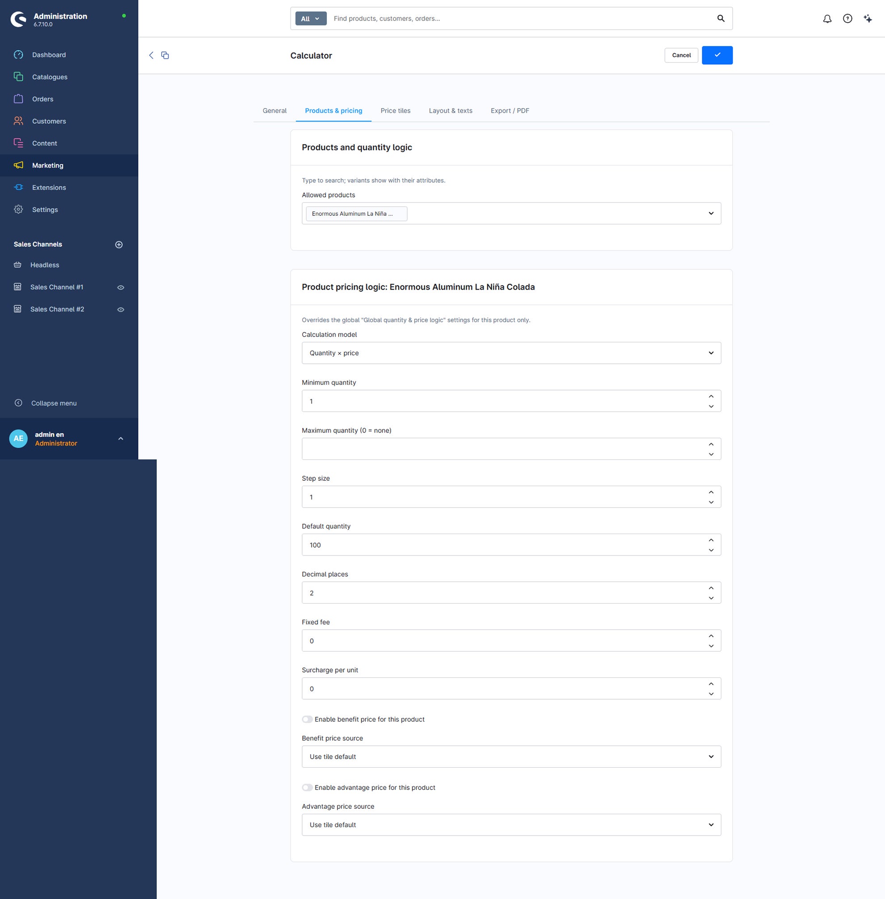The image size is (885, 899).
Task: Toggle Enable benefit price for this product
Action: pos(307,719)
